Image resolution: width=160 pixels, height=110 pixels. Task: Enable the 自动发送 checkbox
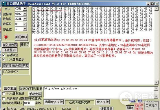pyautogui.click(x=3, y=99)
